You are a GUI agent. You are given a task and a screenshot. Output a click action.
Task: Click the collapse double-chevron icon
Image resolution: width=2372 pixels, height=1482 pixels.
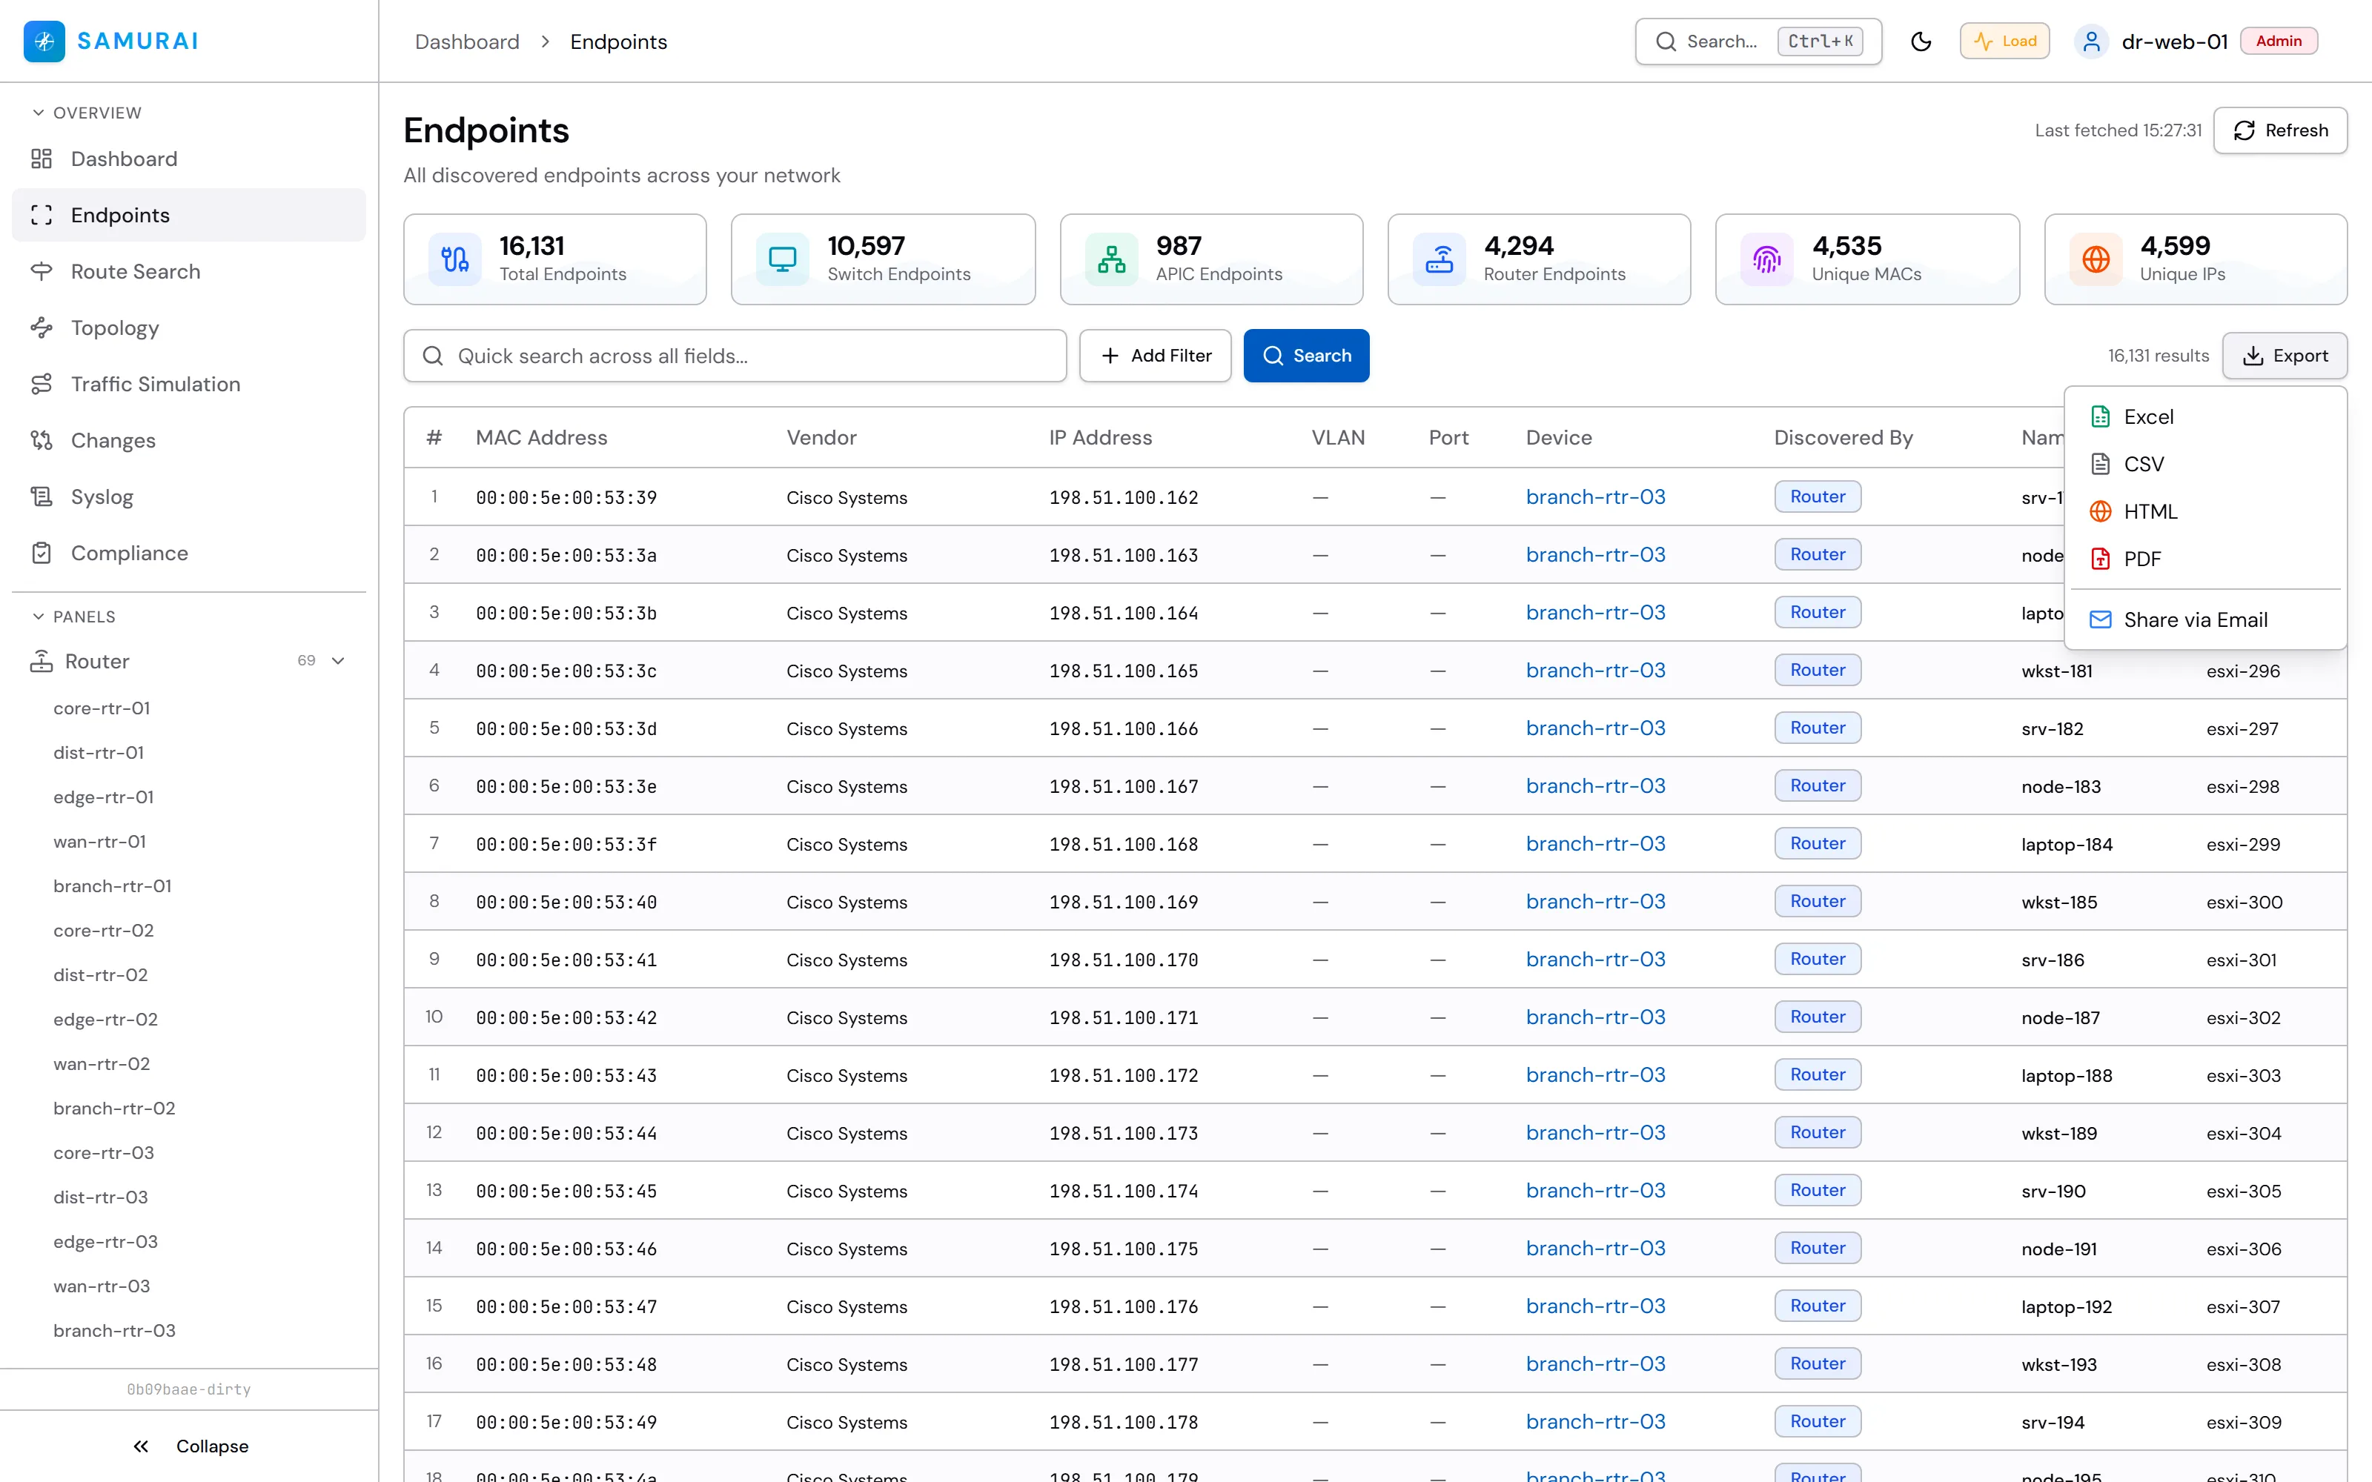141,1446
